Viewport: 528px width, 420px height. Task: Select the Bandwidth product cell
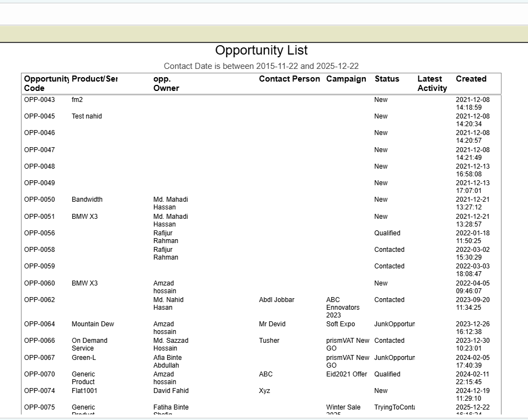[x=87, y=200]
